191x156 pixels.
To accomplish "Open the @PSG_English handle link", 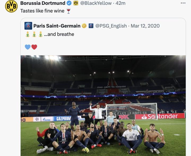I will (x=111, y=26).
